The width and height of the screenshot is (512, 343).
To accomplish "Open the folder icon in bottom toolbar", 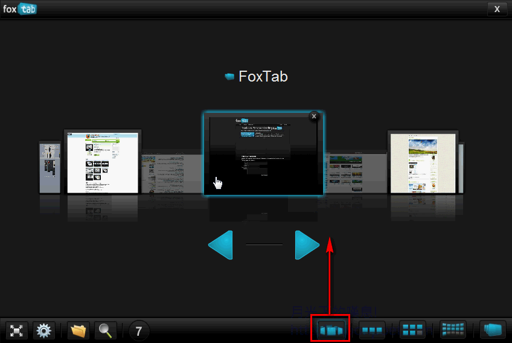I will coord(78,331).
